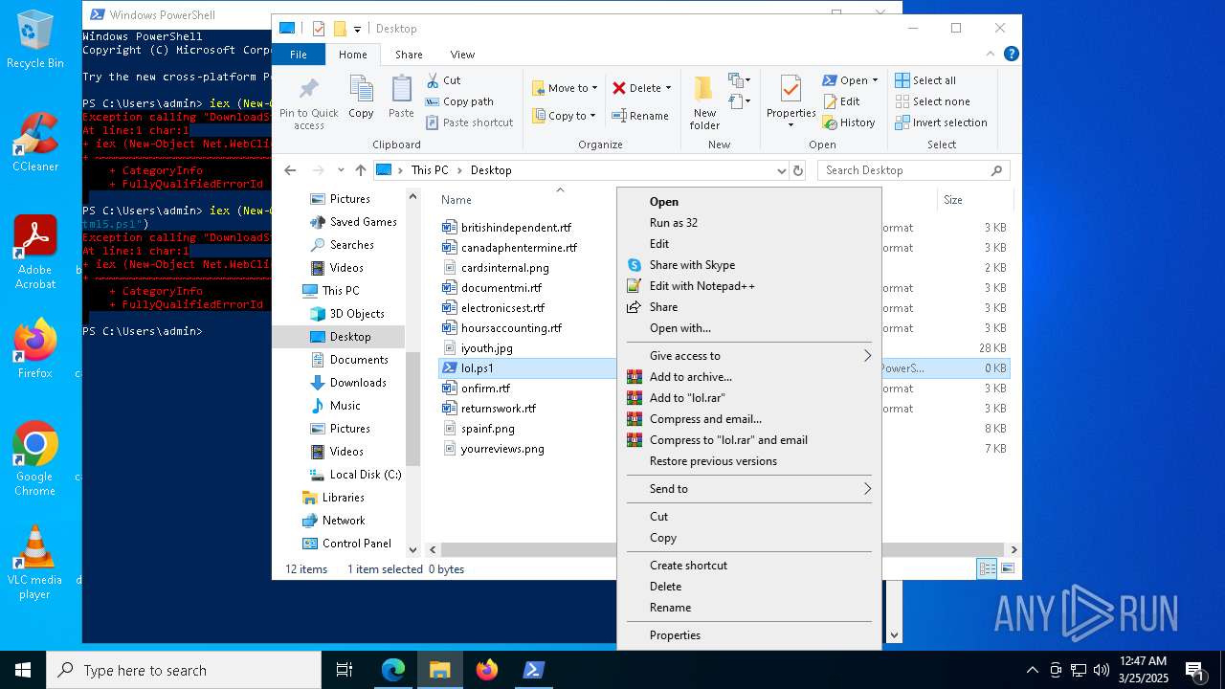Open Firefox desktop shortcut
1225x689 pixels.
[x=35, y=348]
